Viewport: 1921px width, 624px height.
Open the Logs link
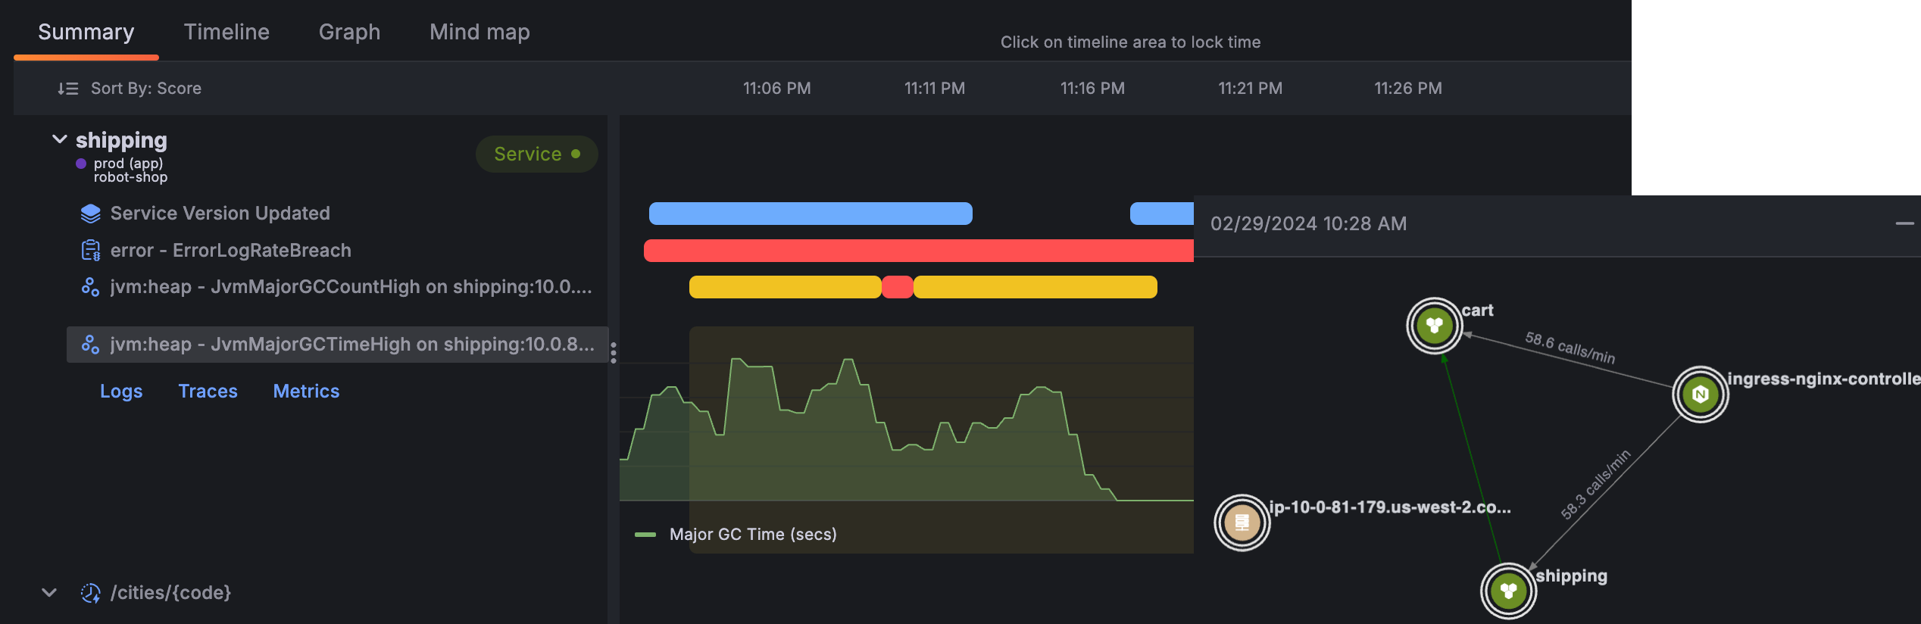pyautogui.click(x=121, y=392)
